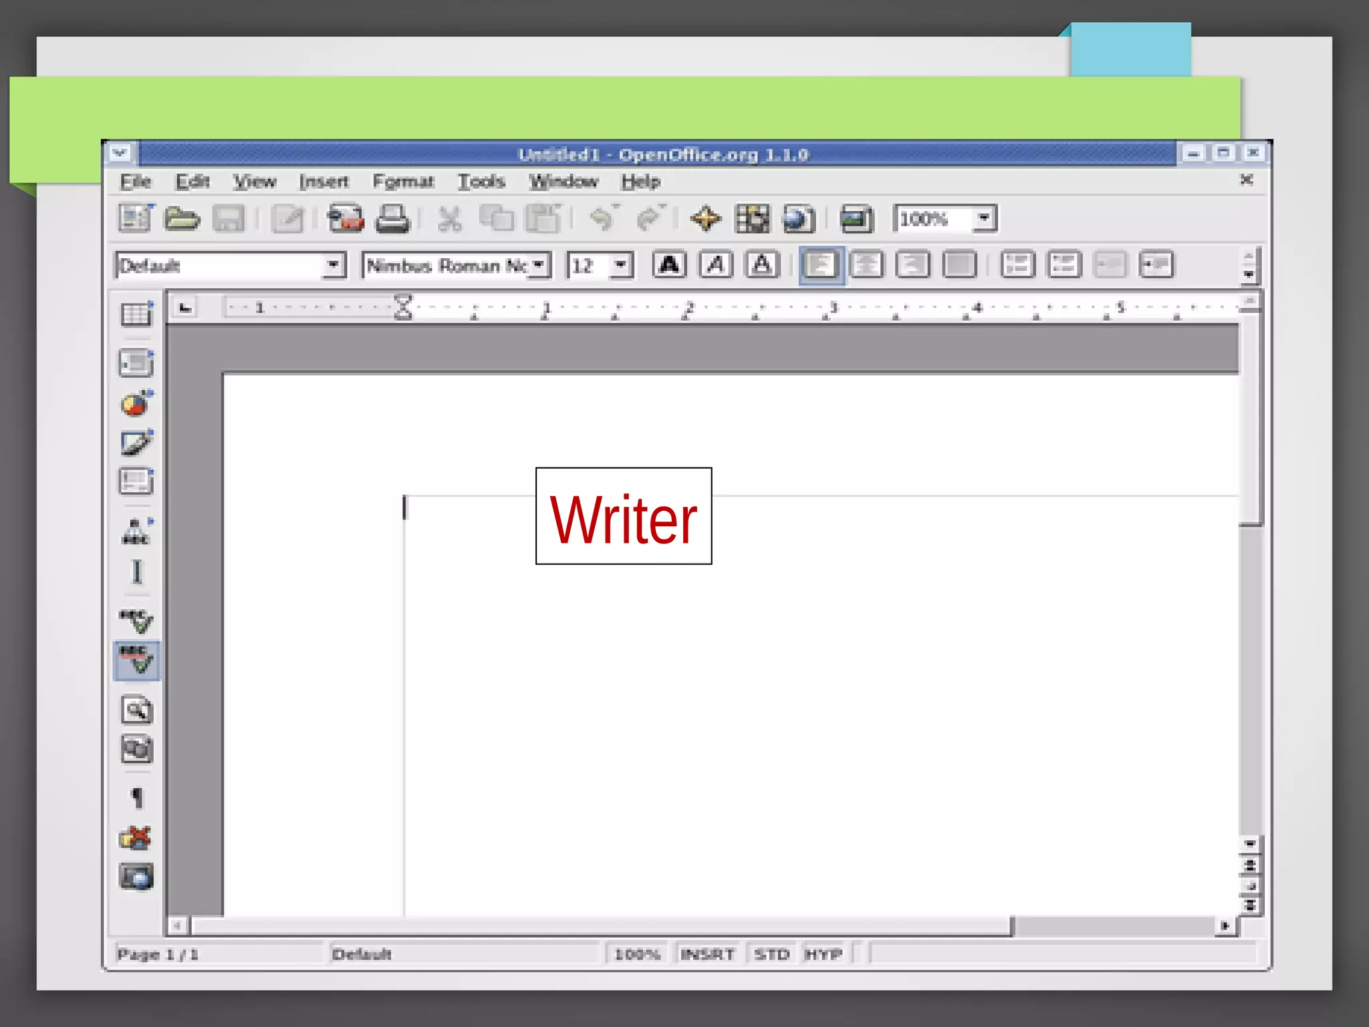Open the Edit menu
This screenshot has width=1369, height=1027.
[x=193, y=182]
